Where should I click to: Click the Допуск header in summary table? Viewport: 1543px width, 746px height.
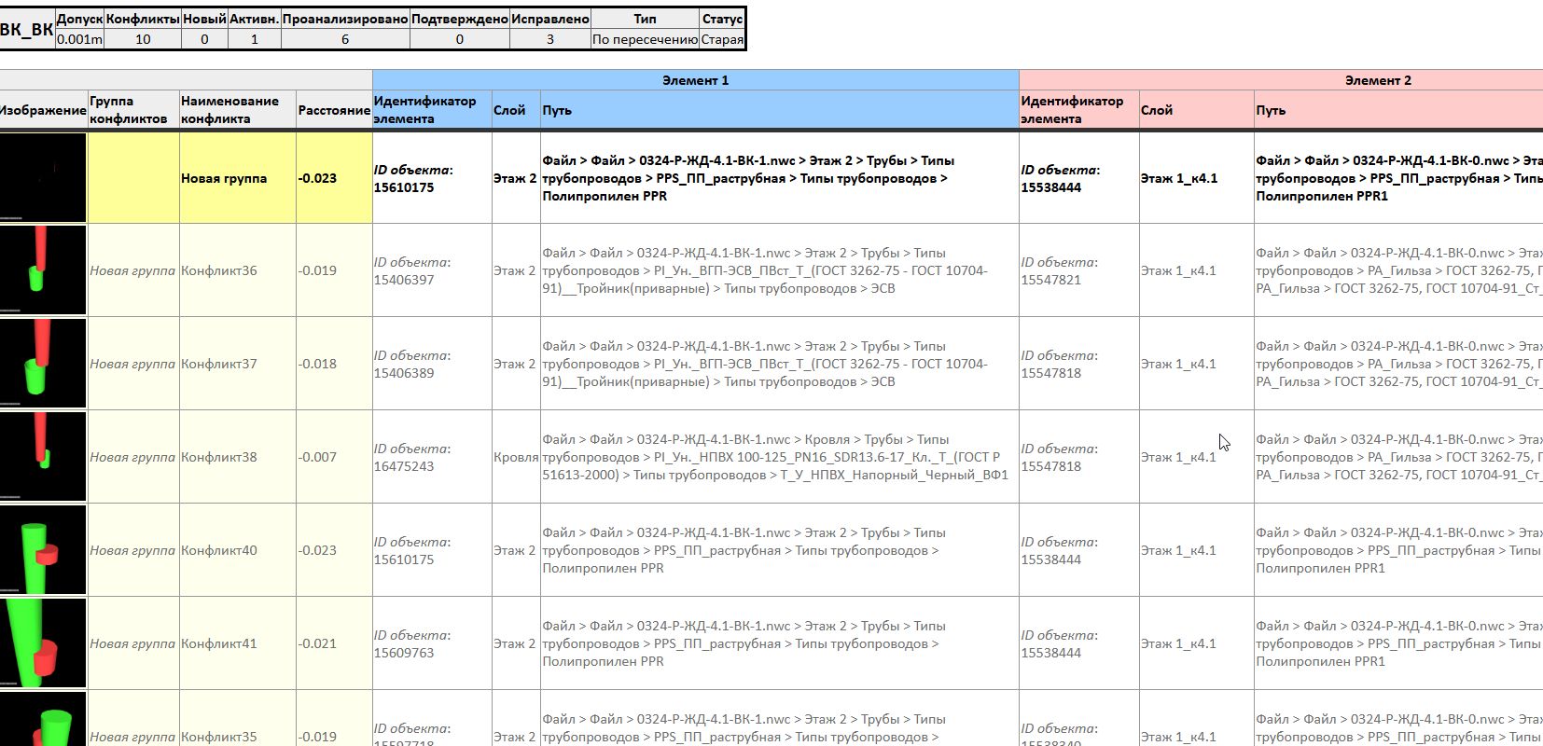79,19
